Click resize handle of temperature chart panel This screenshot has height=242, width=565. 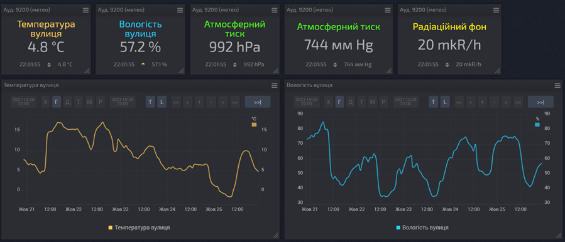click(276, 235)
